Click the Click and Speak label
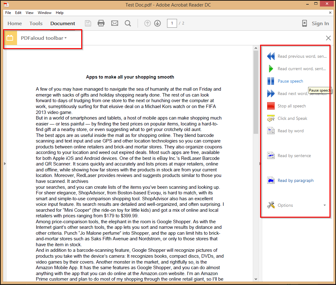Image resolution: width=336 pixels, height=285 pixels. tap(292, 119)
